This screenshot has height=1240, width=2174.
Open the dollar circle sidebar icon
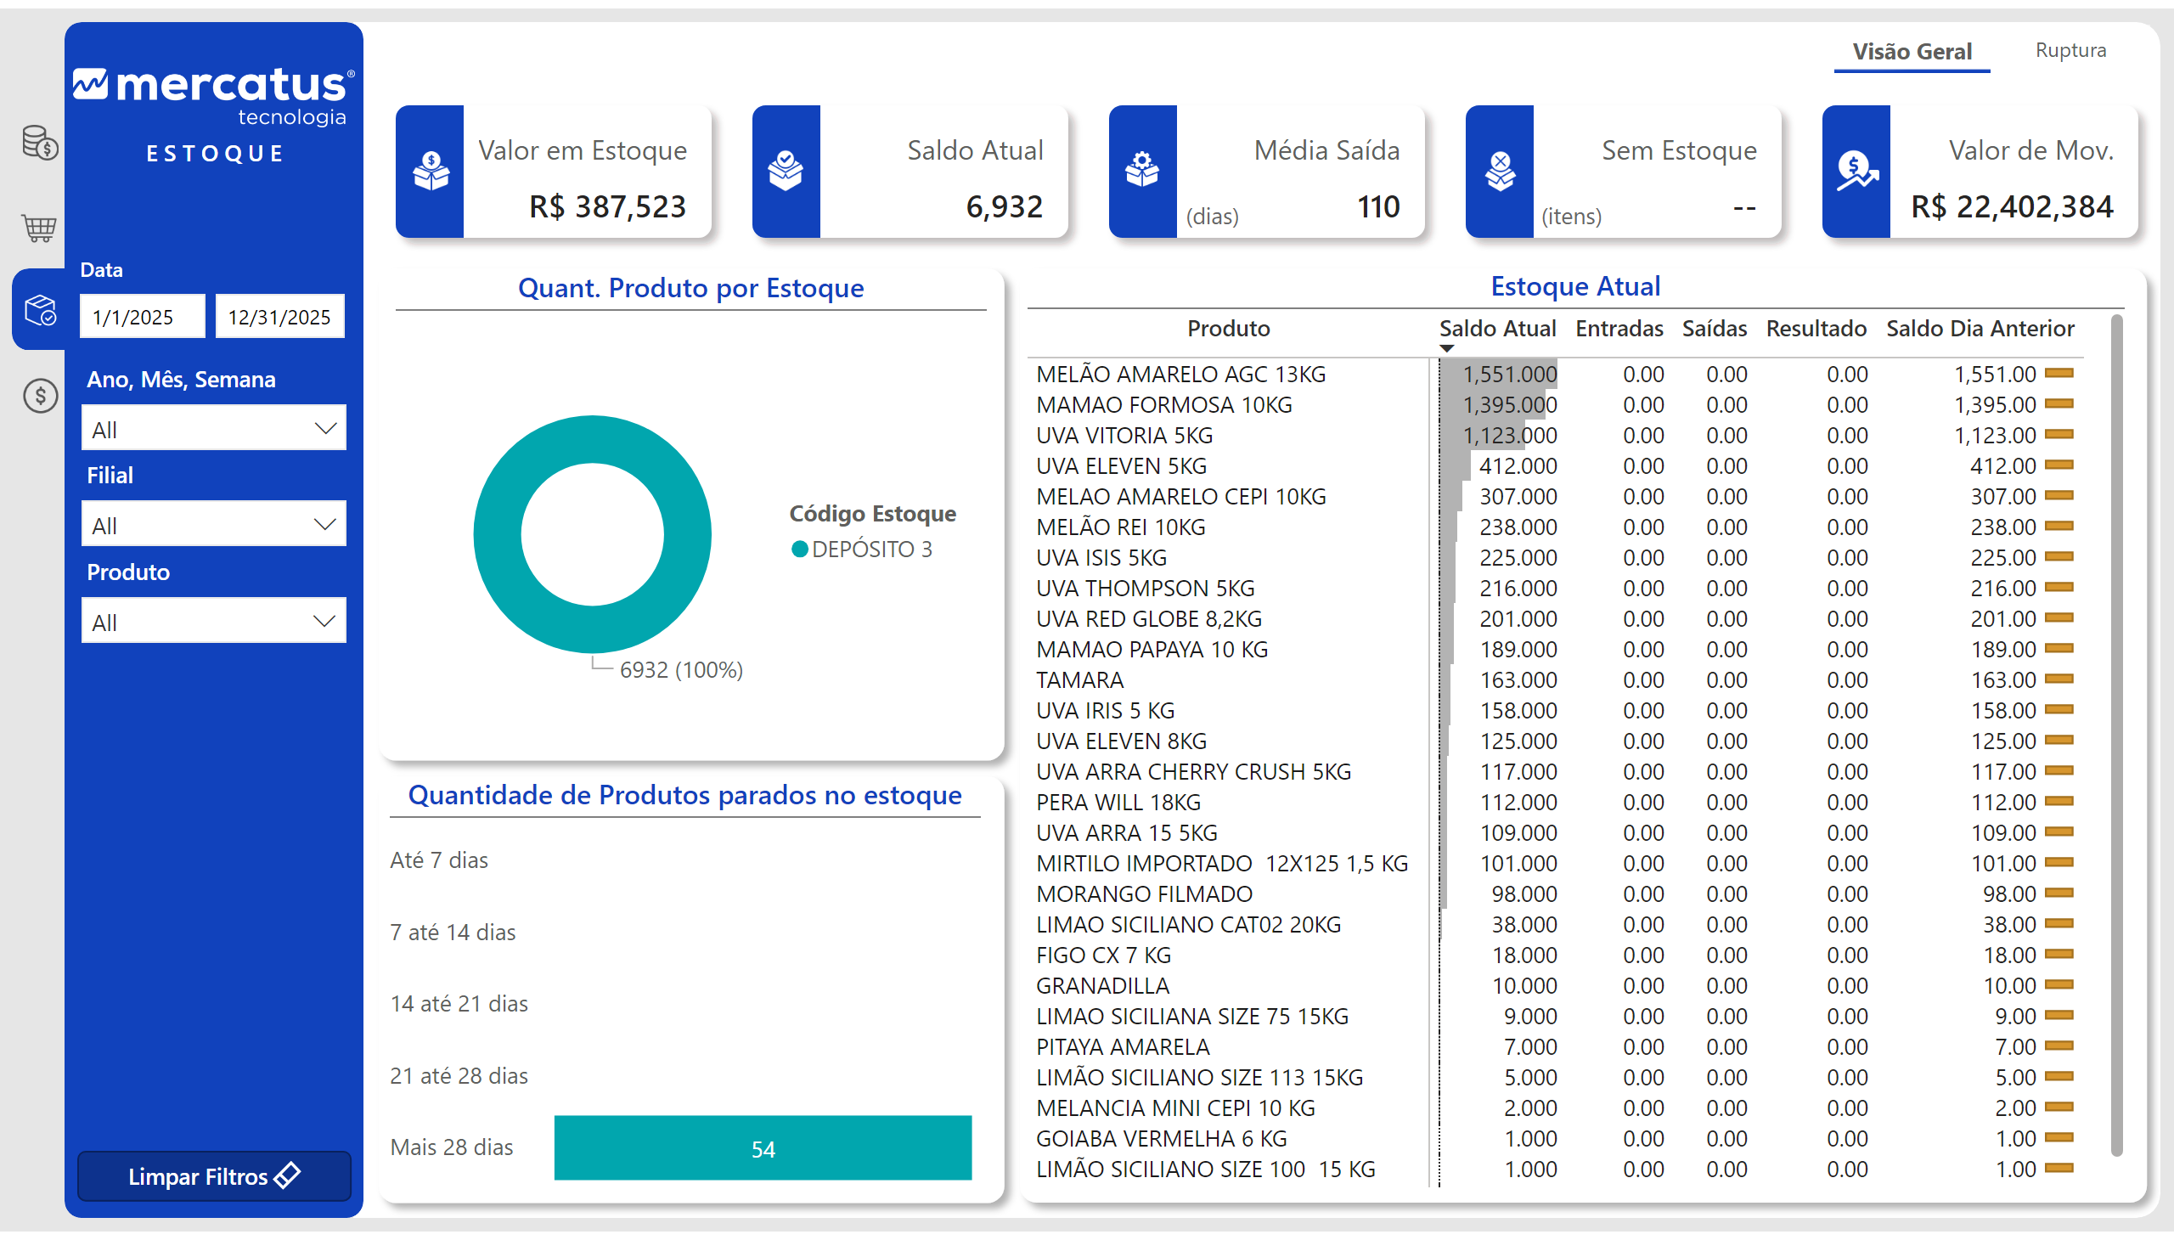(39, 396)
